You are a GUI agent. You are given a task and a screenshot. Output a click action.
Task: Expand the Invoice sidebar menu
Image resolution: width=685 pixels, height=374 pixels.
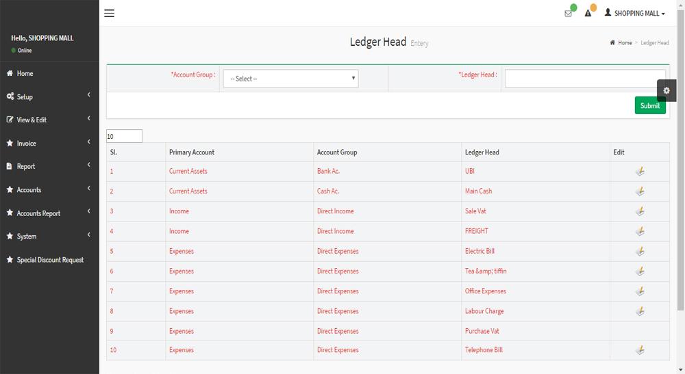point(49,143)
